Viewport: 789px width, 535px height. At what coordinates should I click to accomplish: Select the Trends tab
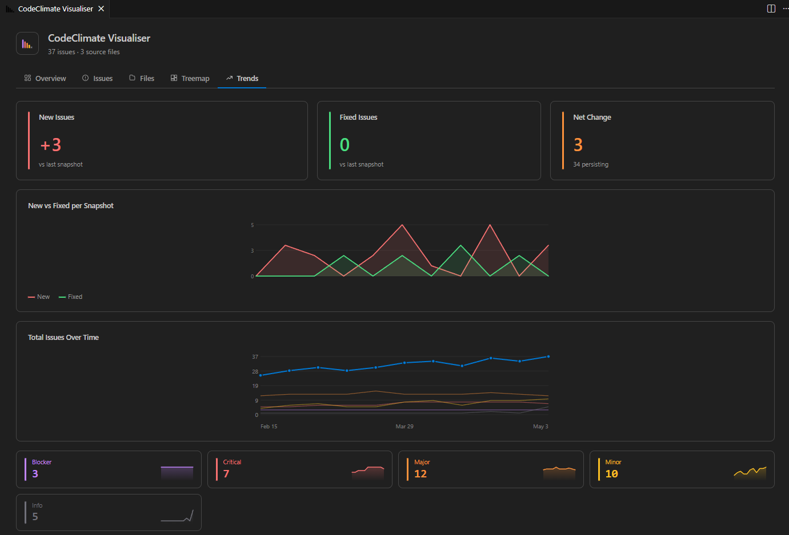(x=242, y=78)
